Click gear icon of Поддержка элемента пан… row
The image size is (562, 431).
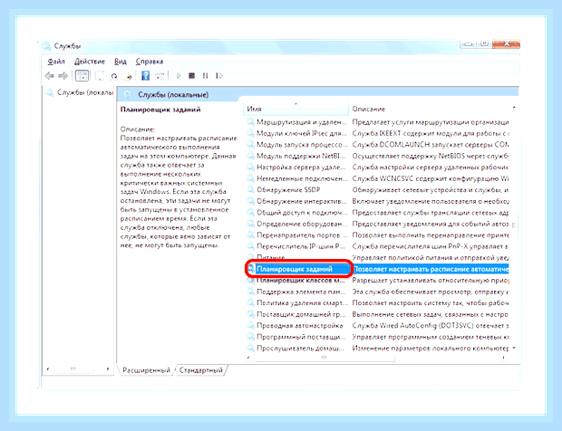tap(250, 292)
